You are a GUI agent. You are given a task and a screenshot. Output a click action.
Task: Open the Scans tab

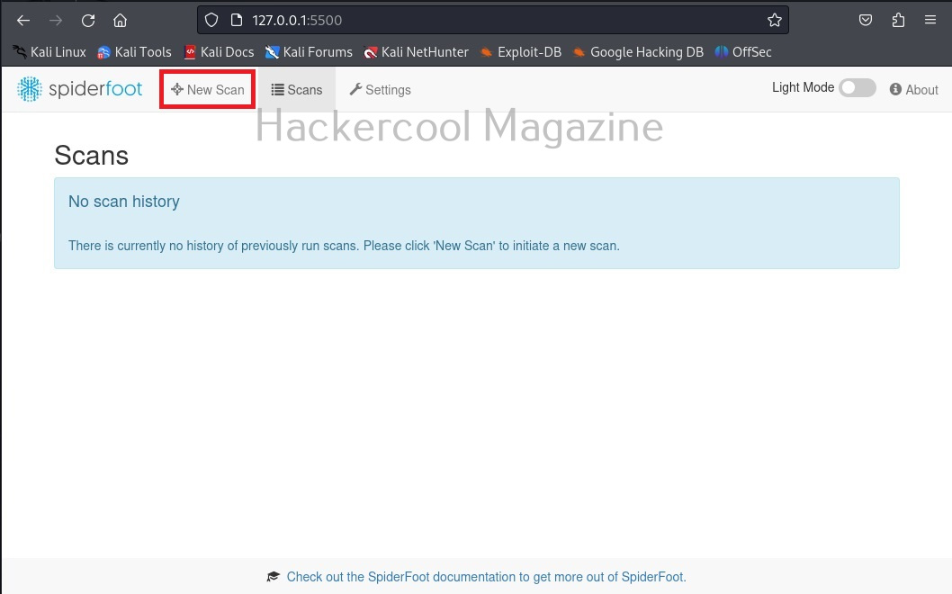[296, 90]
